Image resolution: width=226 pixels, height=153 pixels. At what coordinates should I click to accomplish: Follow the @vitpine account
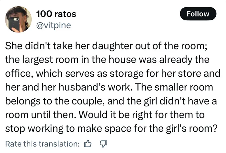pos(198,14)
